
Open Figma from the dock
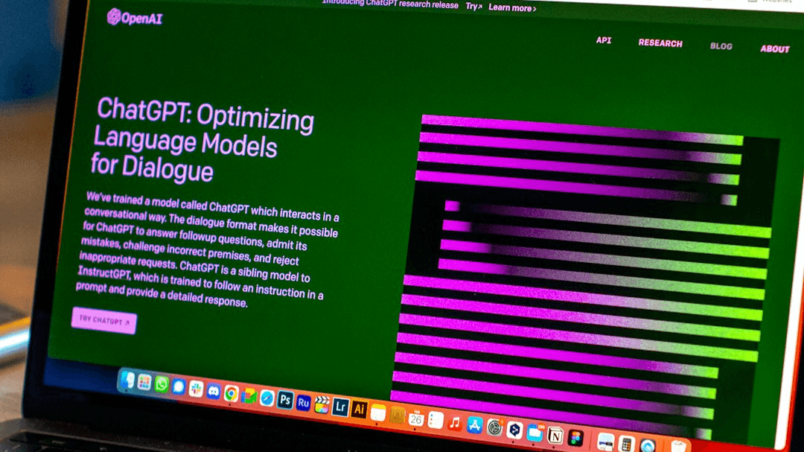pyautogui.click(x=575, y=438)
